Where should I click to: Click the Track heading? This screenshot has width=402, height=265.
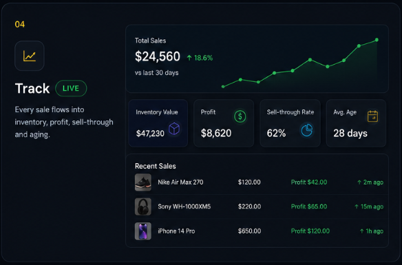(x=32, y=88)
